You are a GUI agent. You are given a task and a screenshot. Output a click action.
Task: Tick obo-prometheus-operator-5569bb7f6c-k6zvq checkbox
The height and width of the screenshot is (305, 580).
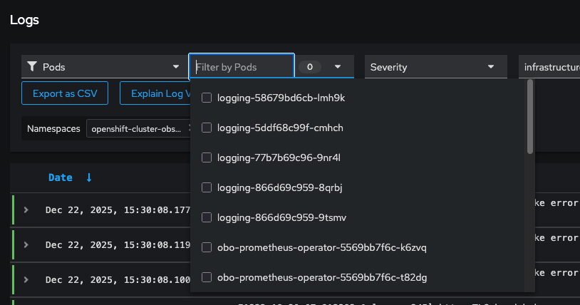tap(207, 247)
